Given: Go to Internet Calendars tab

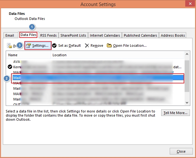Looking at the screenshot, I should [x=105, y=35].
